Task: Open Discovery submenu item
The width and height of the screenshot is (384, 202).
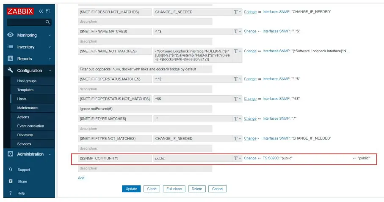Action: (25, 135)
